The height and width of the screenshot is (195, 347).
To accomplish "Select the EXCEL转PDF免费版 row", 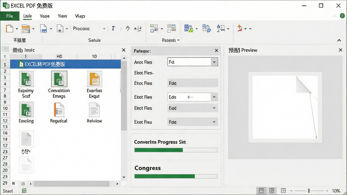I will [65, 64].
